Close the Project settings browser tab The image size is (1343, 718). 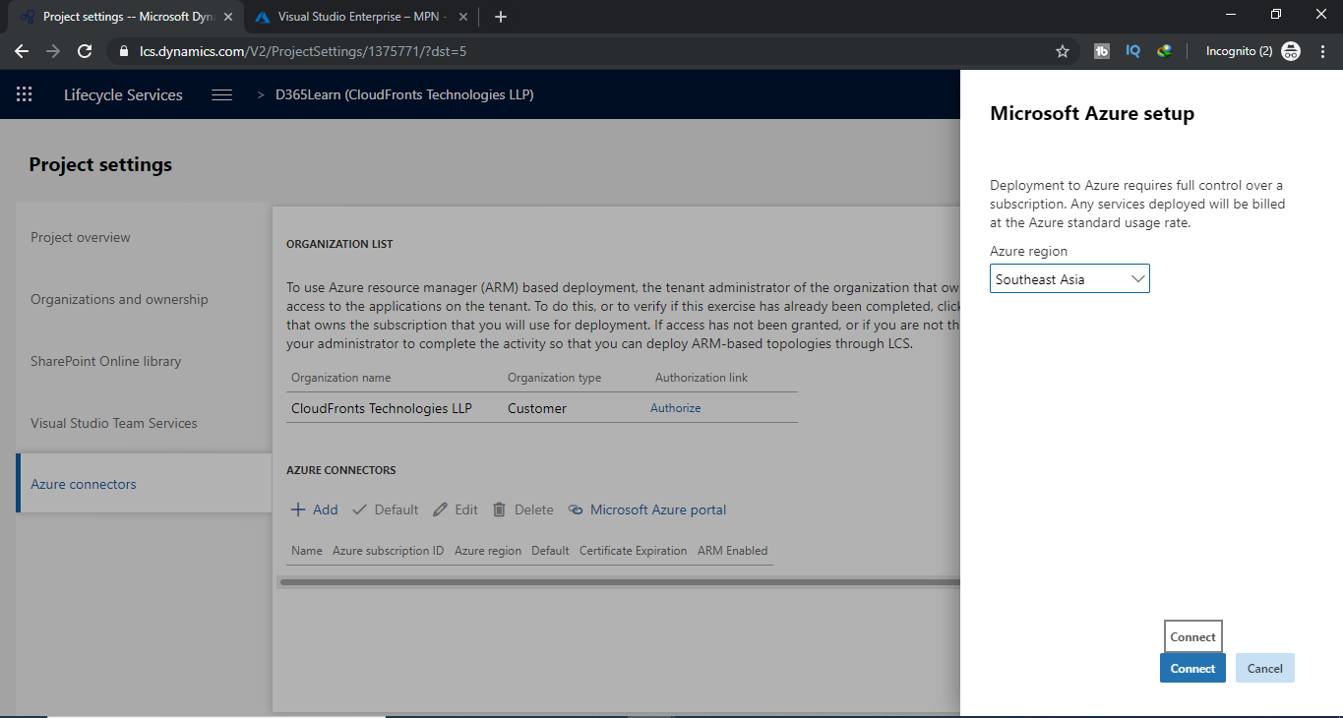pyautogui.click(x=227, y=17)
